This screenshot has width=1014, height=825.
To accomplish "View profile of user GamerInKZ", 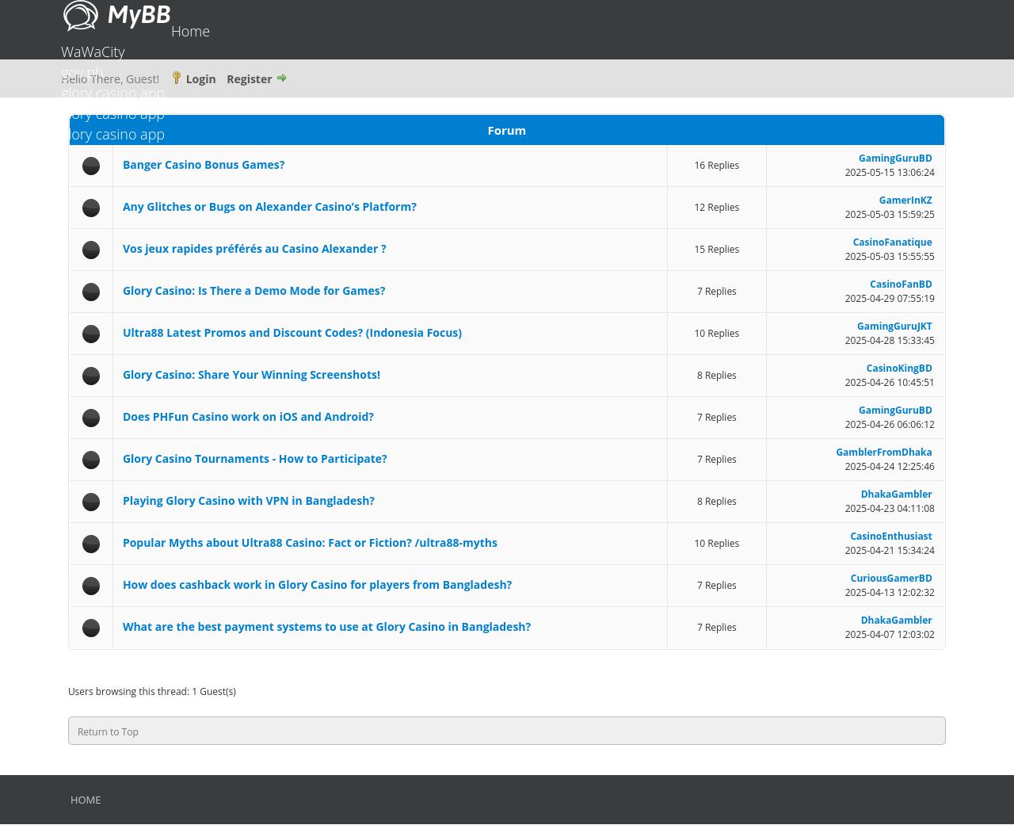I will pyautogui.click(x=905, y=201).
